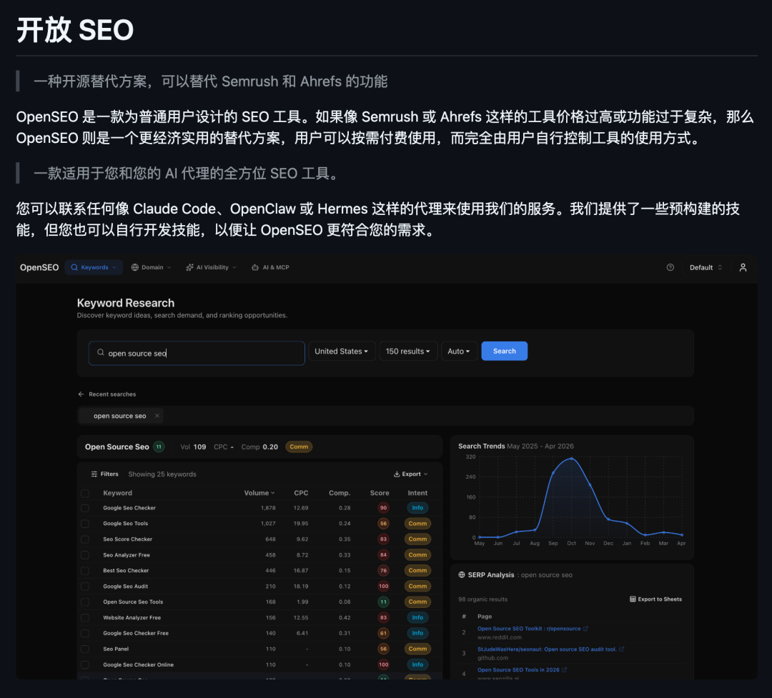Click the blue Search button

(504, 351)
